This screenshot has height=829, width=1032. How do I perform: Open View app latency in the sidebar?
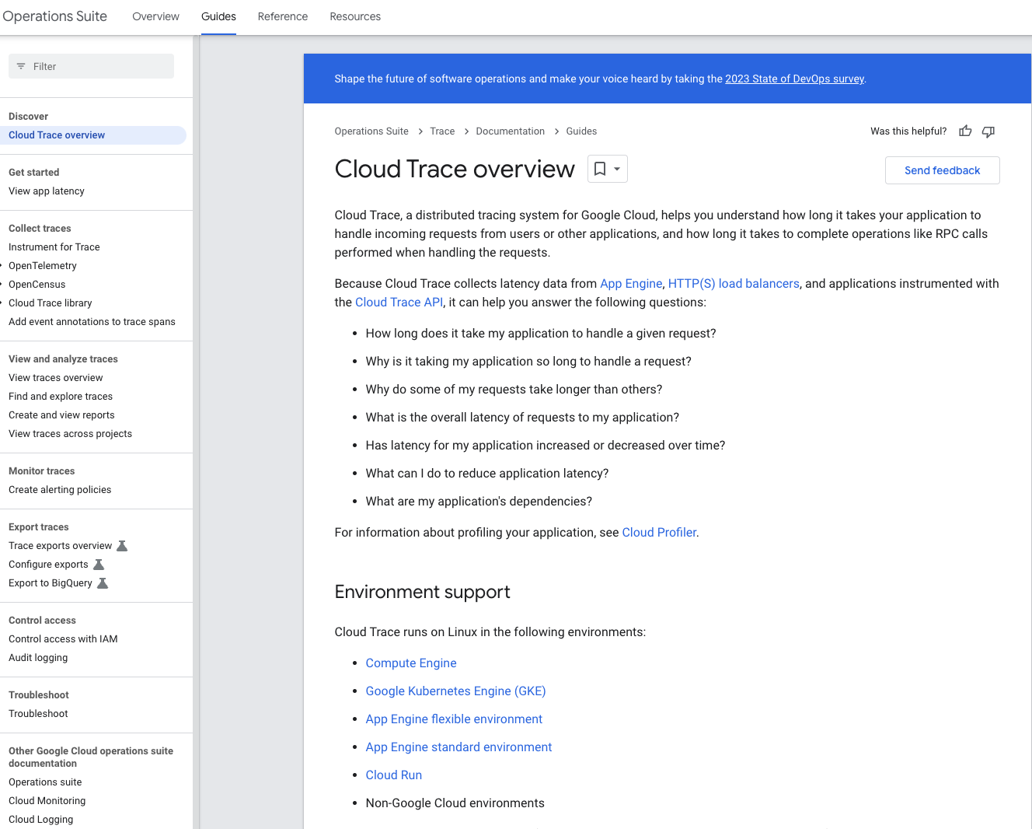pos(47,191)
